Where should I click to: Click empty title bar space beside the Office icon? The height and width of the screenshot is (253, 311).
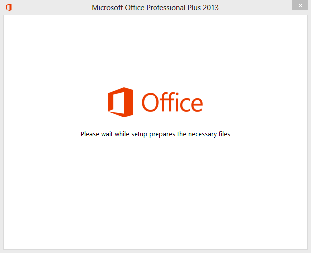click(50, 8)
